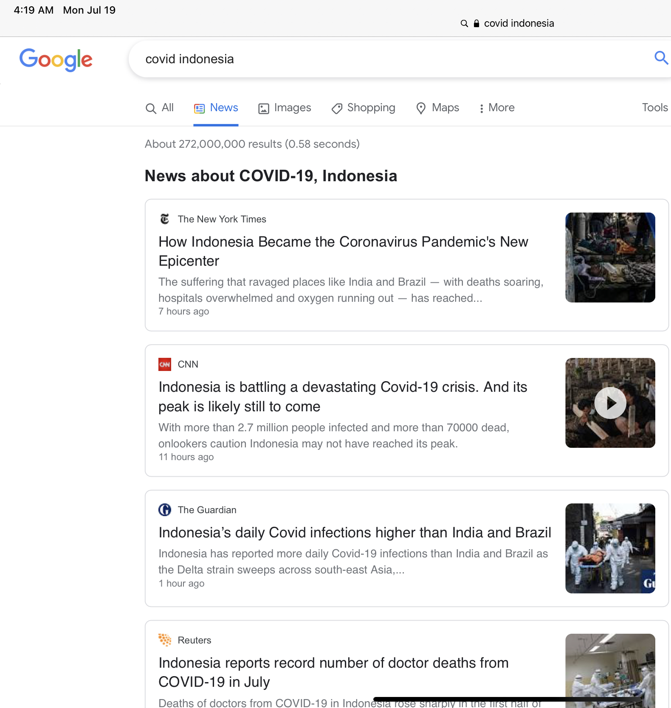This screenshot has height=708, width=671.
Task: Open Reuters 'record number of doctor deaths' article
Action: pyautogui.click(x=333, y=672)
